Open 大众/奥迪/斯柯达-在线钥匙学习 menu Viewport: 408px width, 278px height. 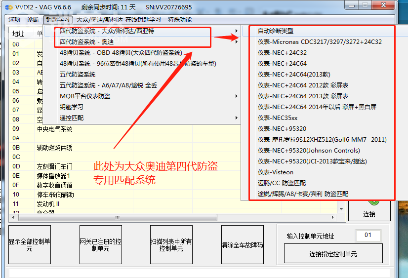coord(119,19)
